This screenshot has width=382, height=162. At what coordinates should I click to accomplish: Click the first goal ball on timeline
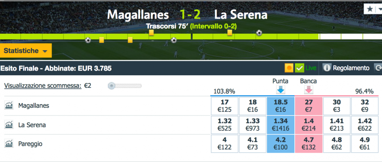88,40
